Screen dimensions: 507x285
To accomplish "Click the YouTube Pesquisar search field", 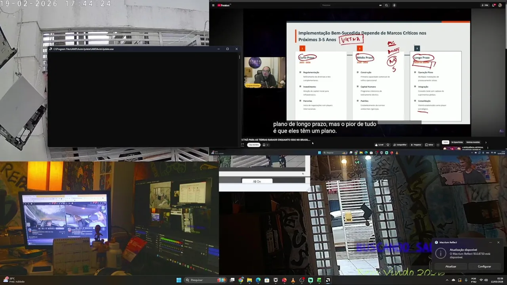I will pos(349,5).
